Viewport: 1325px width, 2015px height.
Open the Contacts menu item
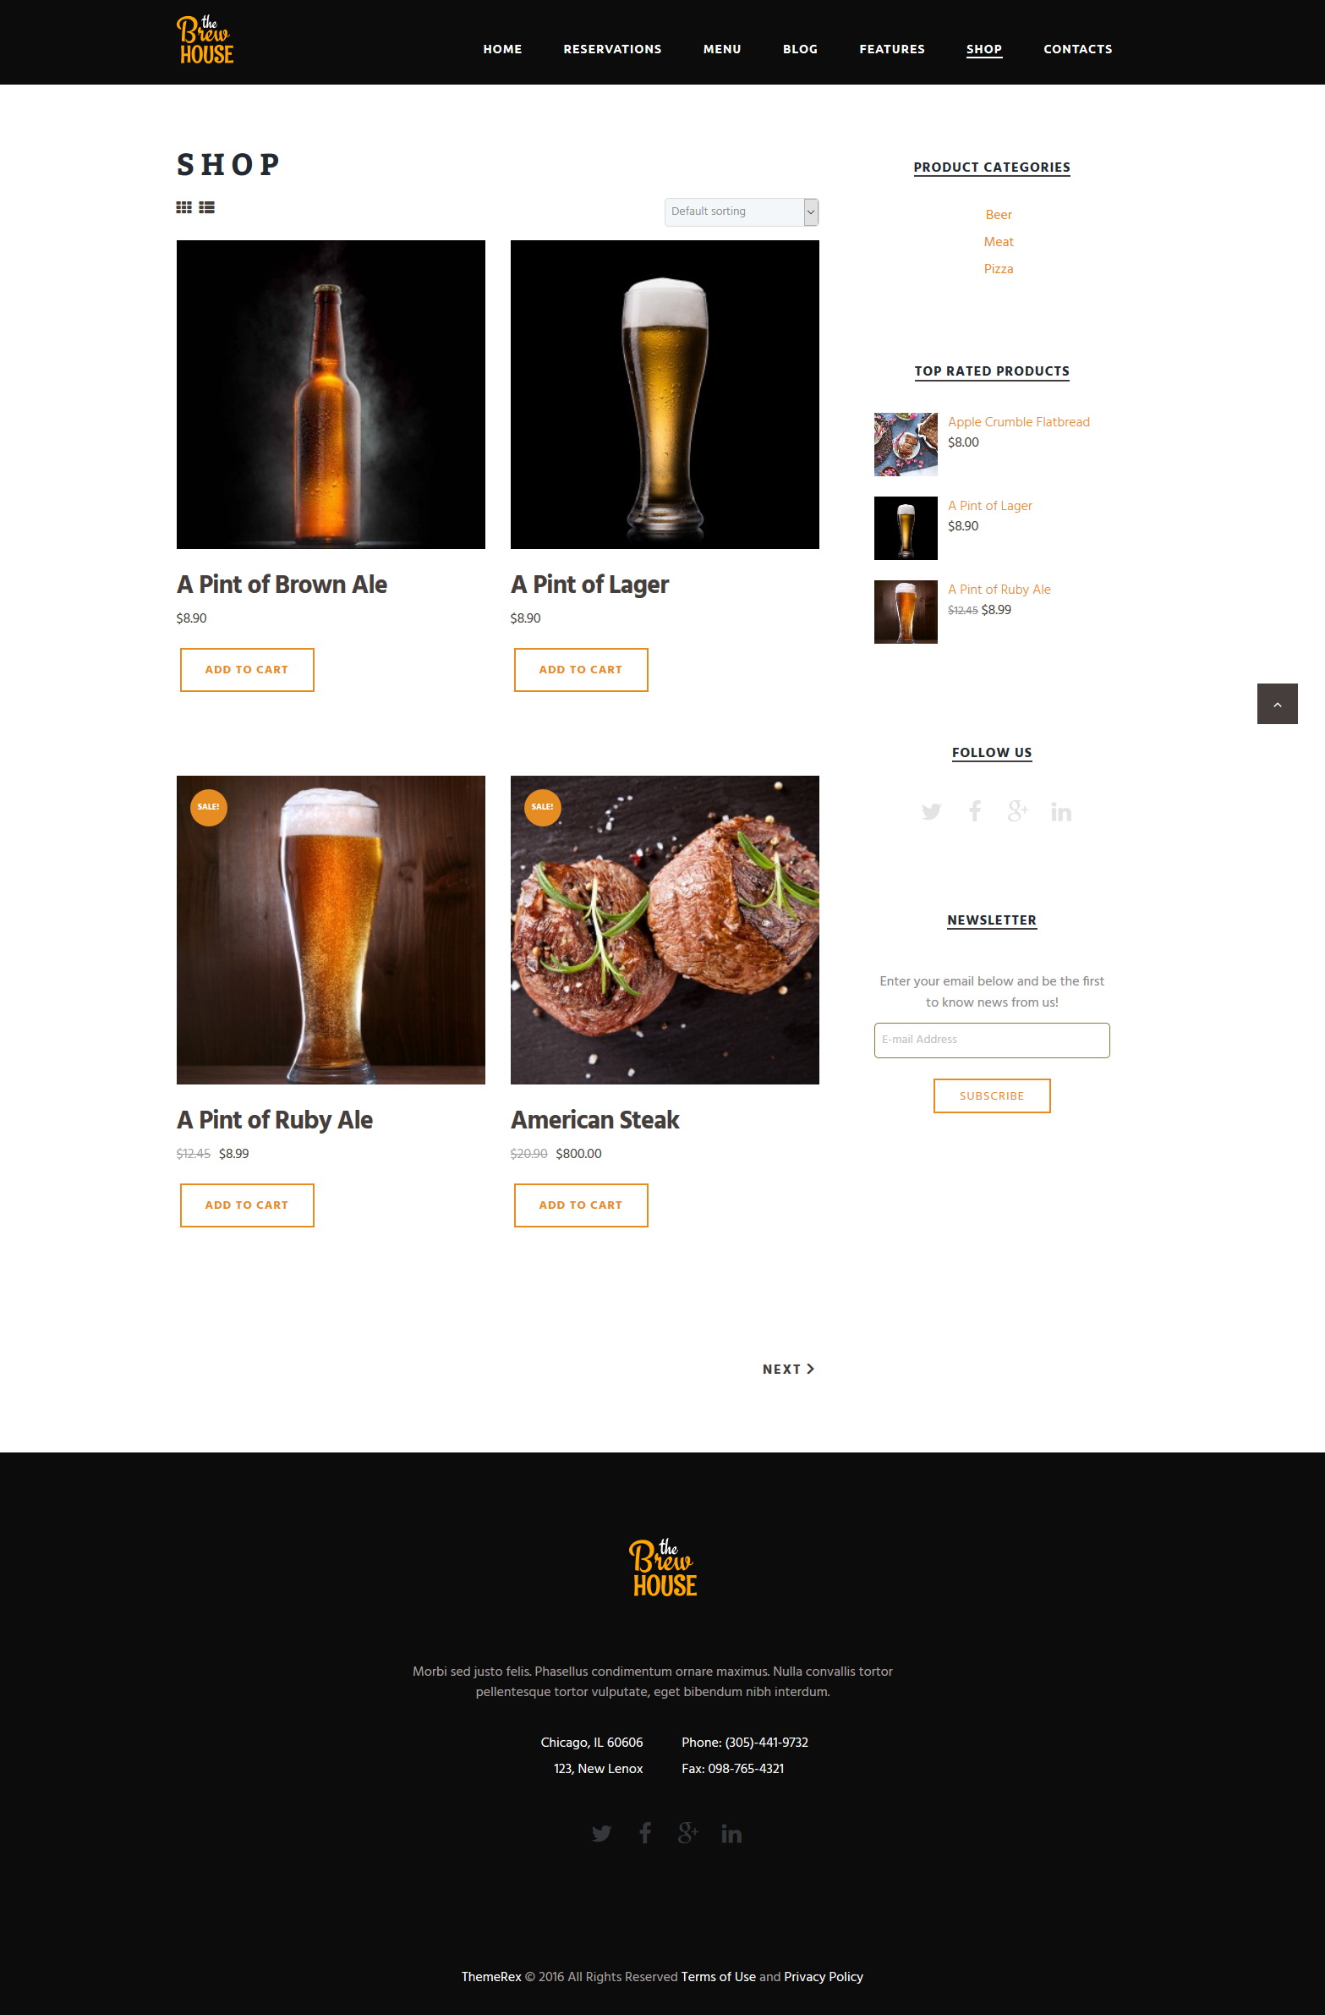1077,49
